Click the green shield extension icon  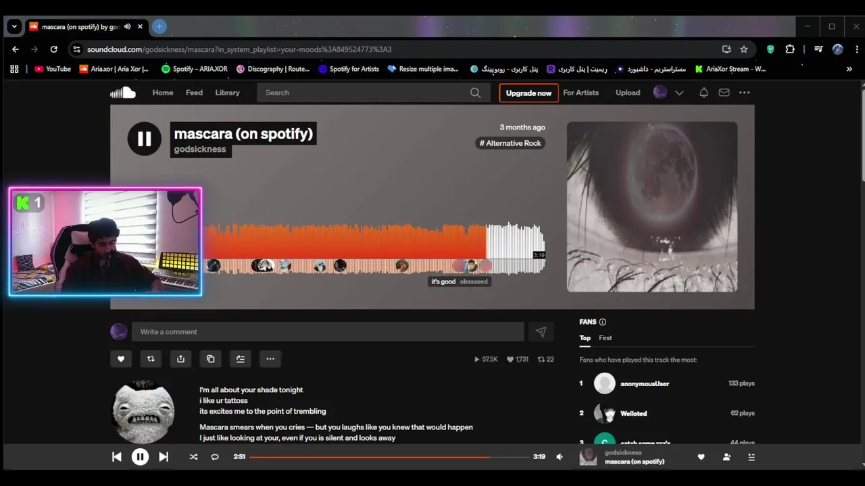click(x=770, y=49)
